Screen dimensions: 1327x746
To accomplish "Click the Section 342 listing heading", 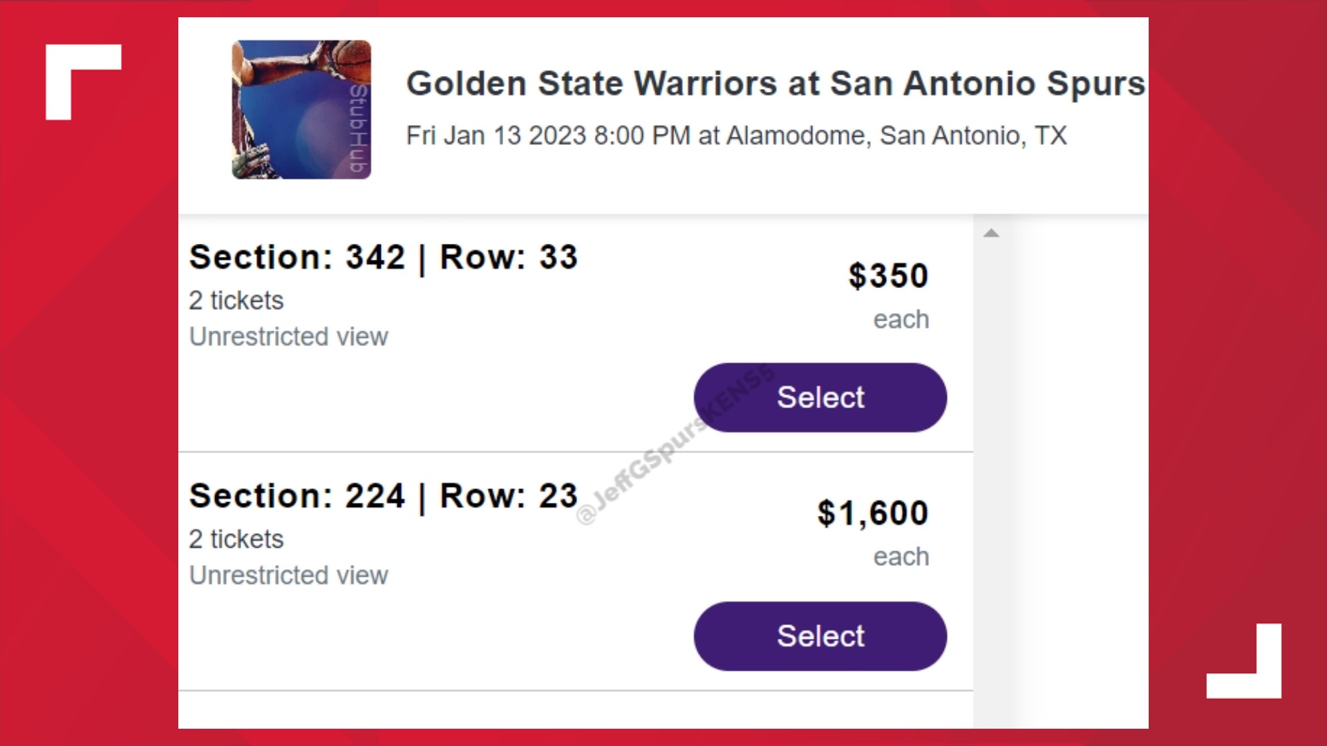I will [384, 256].
